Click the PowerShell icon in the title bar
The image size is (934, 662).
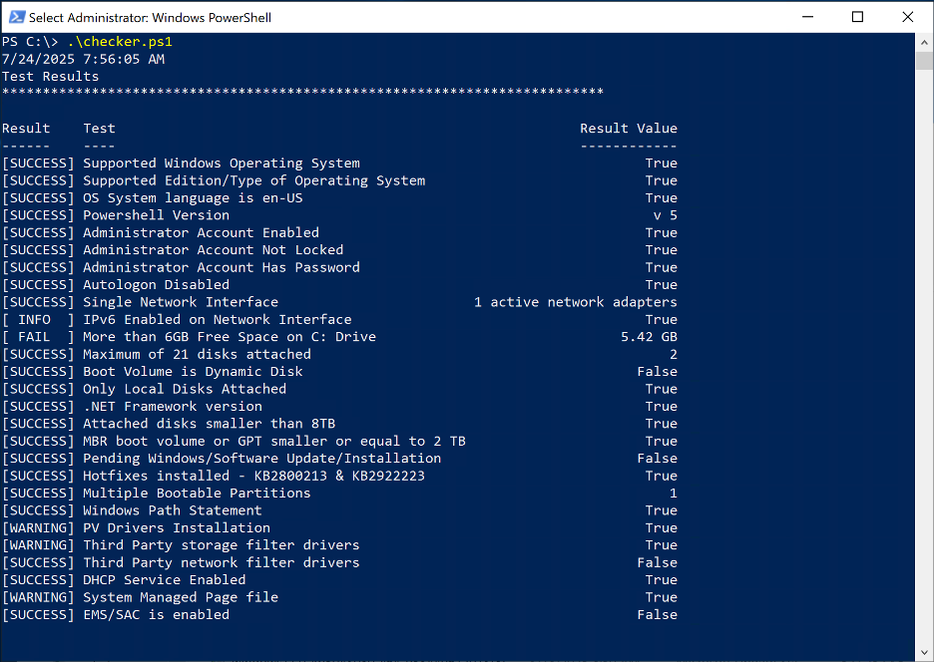pos(14,17)
